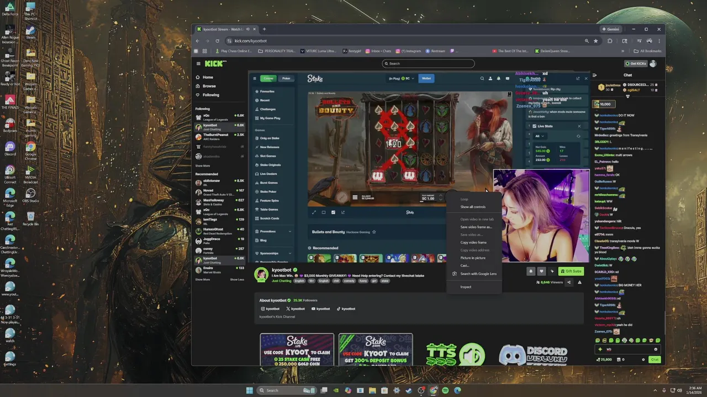Reload the kick.com page
This screenshot has height=397, width=707.
217,41
